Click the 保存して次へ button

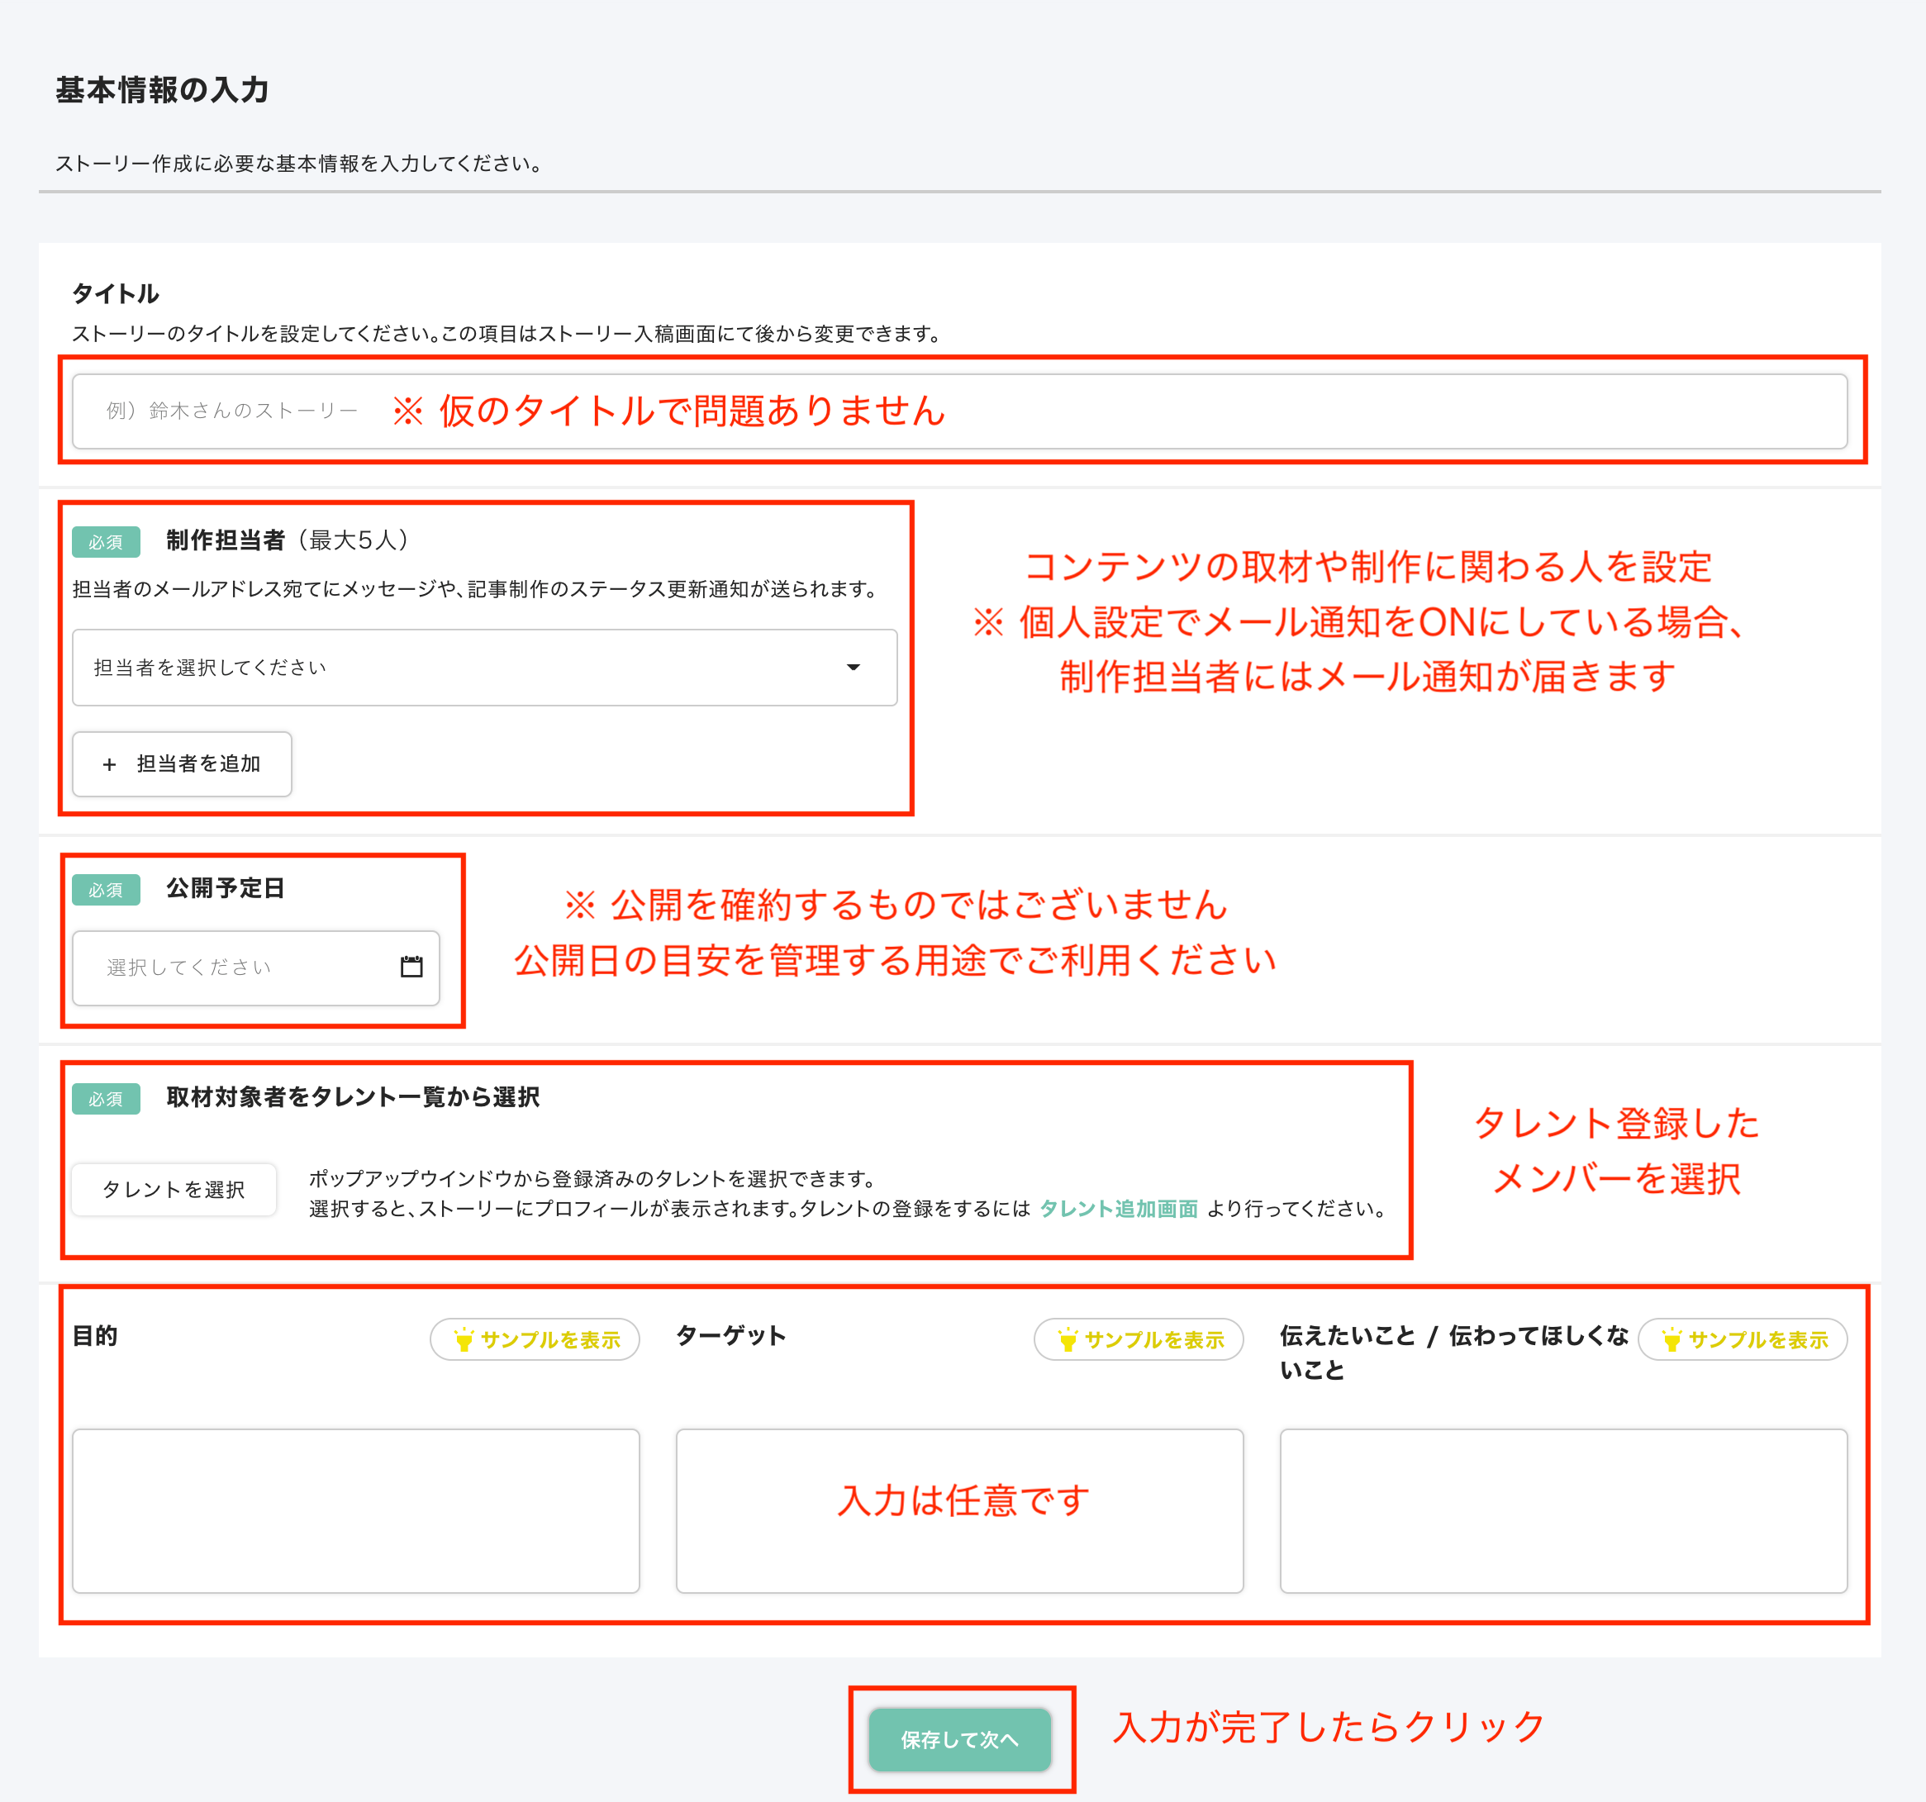pos(959,1740)
